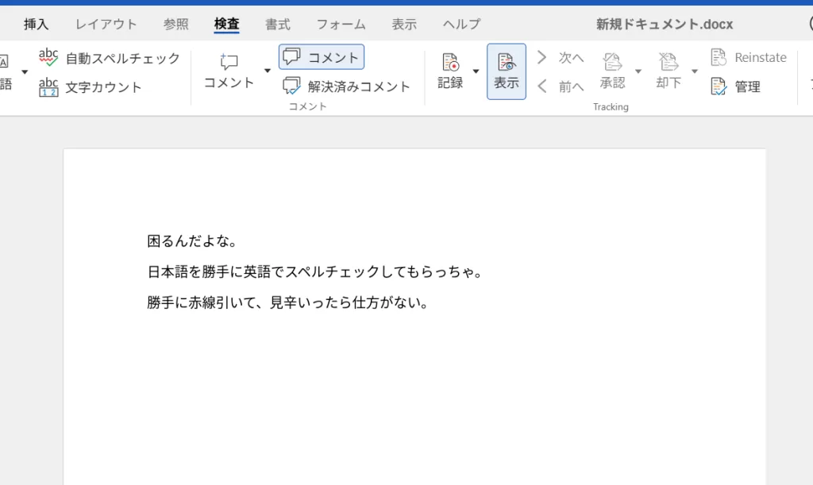Switch to the 書式 ribbon tab
This screenshot has height=485, width=813.
(277, 24)
